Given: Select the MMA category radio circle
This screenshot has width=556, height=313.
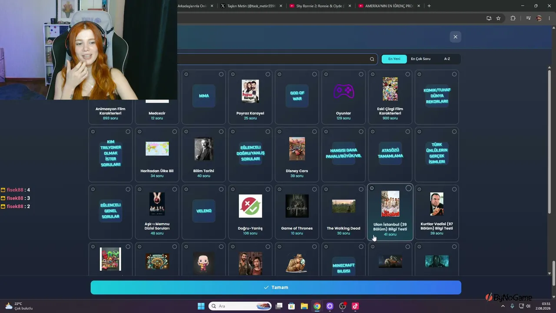Looking at the screenshot, I should 221,74.
